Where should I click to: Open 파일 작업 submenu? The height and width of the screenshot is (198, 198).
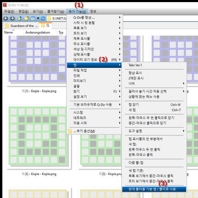pyautogui.click(x=94, y=70)
